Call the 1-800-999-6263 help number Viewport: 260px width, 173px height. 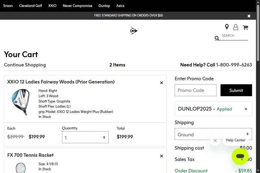pyautogui.click(x=234, y=65)
